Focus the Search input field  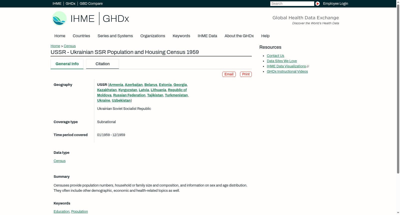click(x=292, y=3)
